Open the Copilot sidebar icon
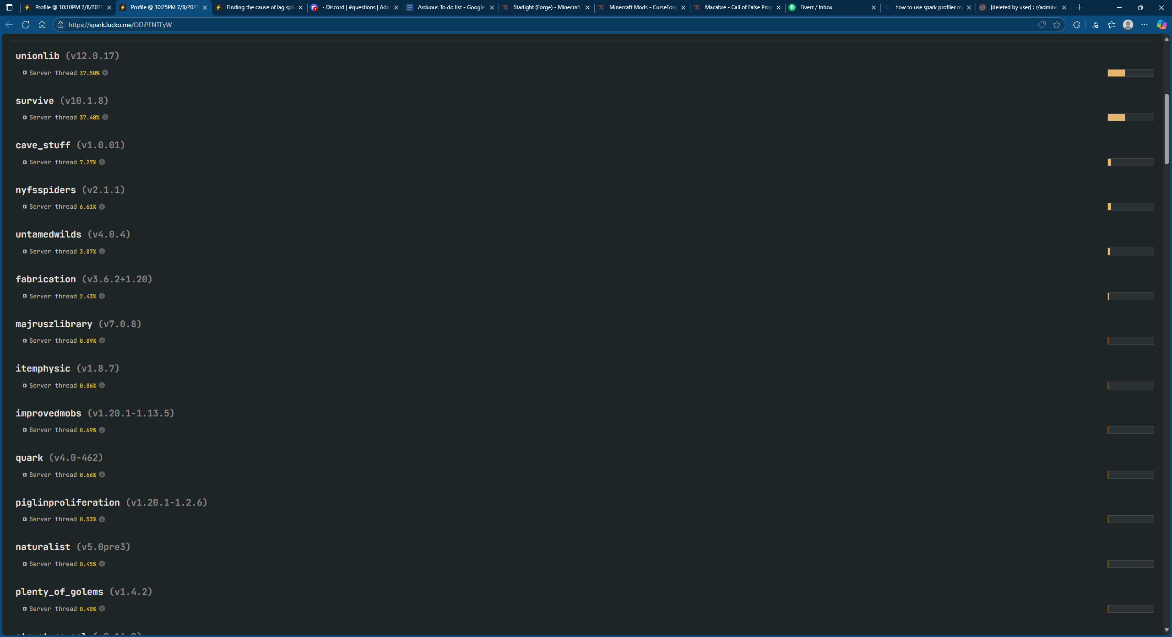1172x637 pixels. click(1161, 25)
